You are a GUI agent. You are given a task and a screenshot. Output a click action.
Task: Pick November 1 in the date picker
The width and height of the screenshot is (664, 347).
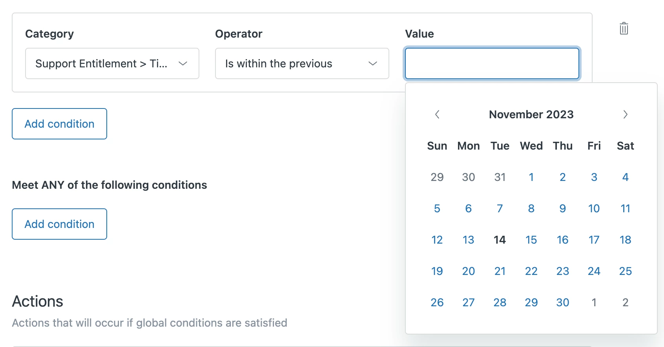coord(531,177)
